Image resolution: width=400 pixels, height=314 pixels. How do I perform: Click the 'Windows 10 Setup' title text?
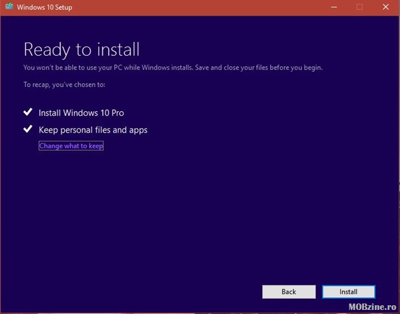pyautogui.click(x=45, y=7)
